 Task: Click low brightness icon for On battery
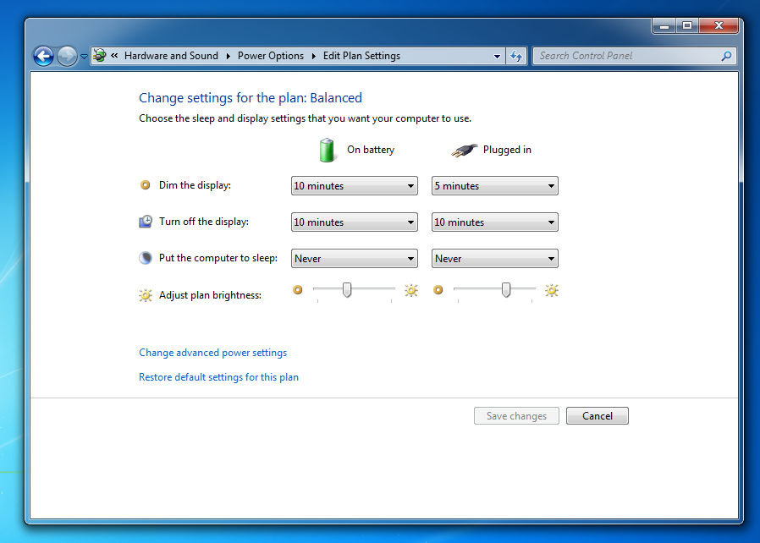pyautogui.click(x=298, y=289)
